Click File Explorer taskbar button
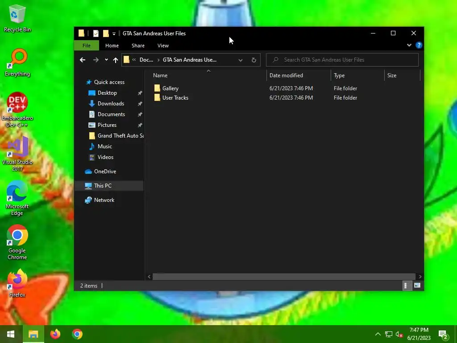The height and width of the screenshot is (343, 457). tap(33, 334)
